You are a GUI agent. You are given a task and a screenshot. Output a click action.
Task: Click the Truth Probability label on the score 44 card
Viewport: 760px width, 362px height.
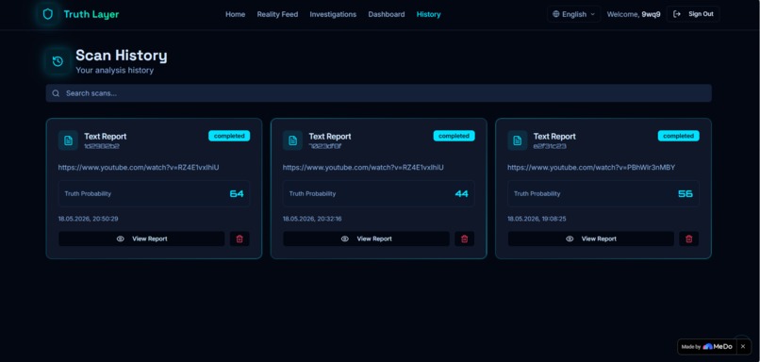coord(313,193)
